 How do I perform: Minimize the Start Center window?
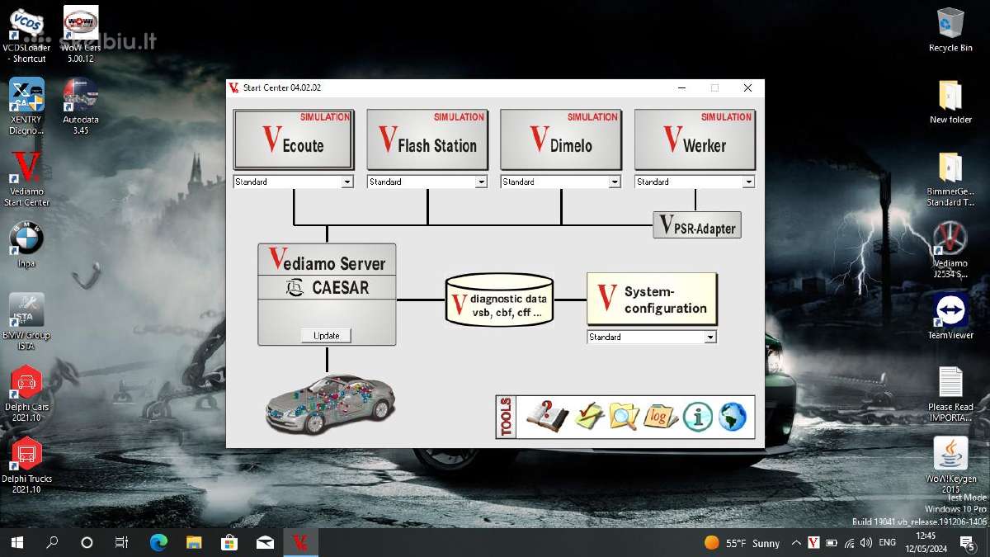(682, 87)
